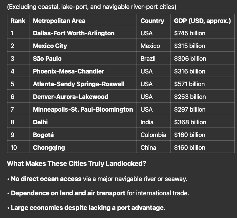Click the Phoenix-Mesa-Chandler entry
Viewport: 237px width, 218px height.
pyautogui.click(x=69, y=71)
